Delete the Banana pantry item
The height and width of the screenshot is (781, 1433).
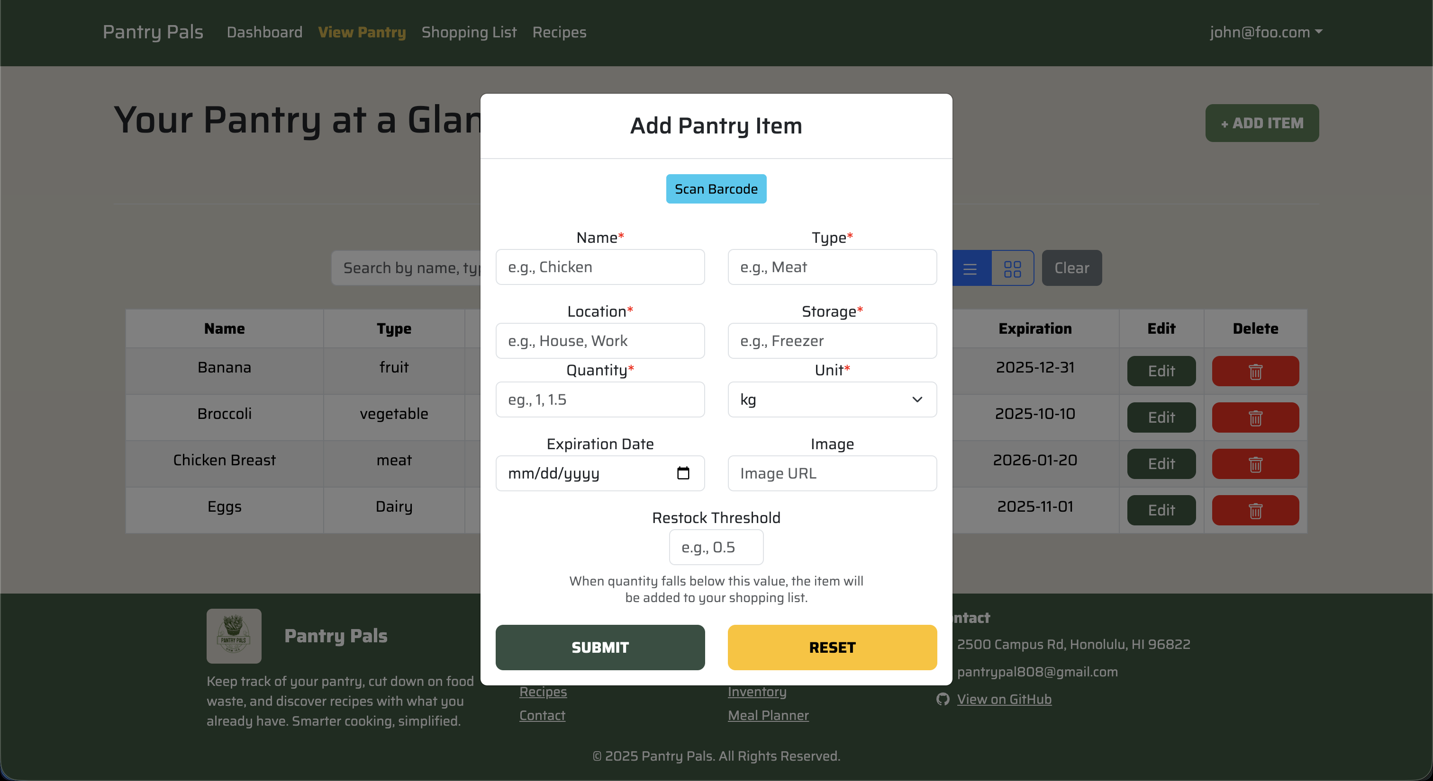point(1255,371)
